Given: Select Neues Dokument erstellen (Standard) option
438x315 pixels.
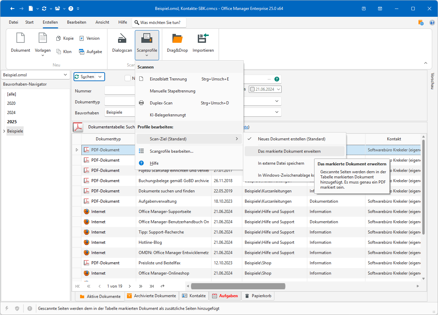Looking at the screenshot, I should [x=291, y=139].
